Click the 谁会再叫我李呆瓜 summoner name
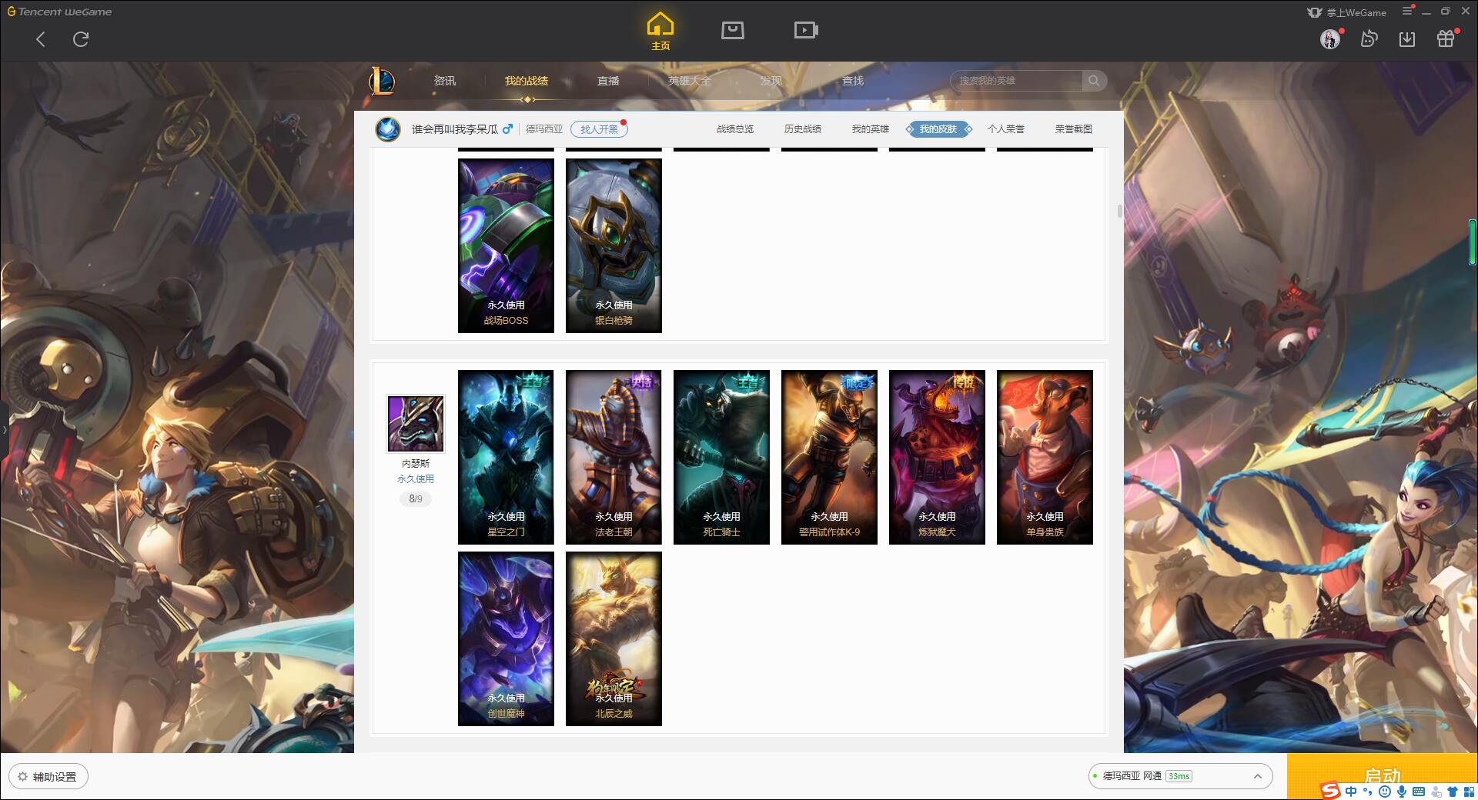The height and width of the screenshot is (800, 1478). [455, 129]
